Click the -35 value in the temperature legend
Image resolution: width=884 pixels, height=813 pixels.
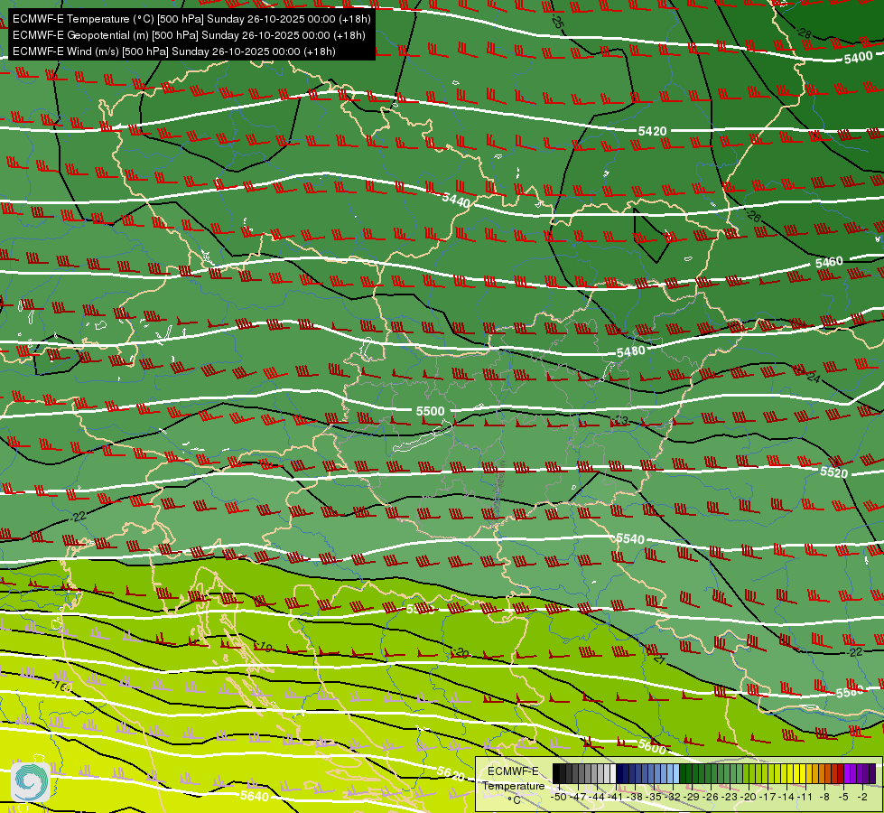click(653, 798)
